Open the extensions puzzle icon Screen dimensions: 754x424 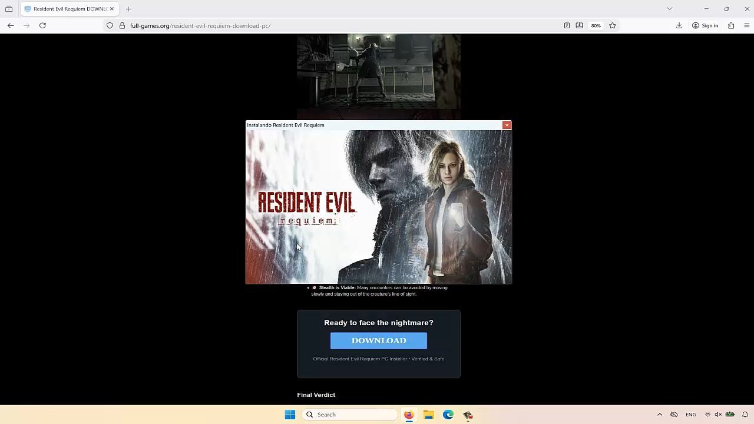(731, 25)
